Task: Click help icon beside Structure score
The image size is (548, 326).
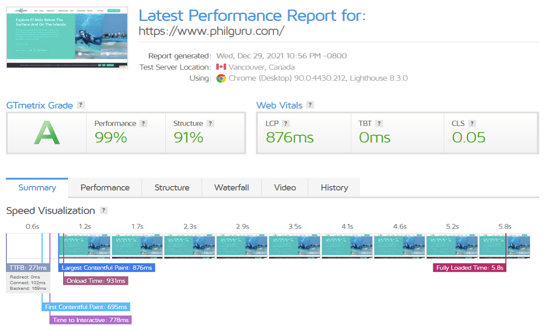Action: coord(210,124)
